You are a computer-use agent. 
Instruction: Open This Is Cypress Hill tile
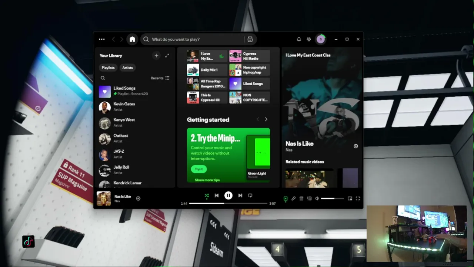[207, 98]
